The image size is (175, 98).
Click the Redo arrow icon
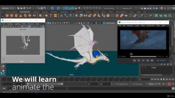30,8
